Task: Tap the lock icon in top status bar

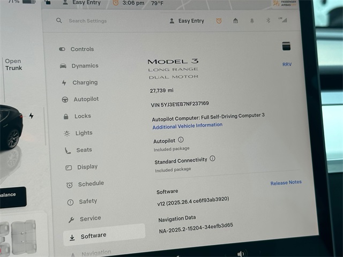Action: coord(48,2)
